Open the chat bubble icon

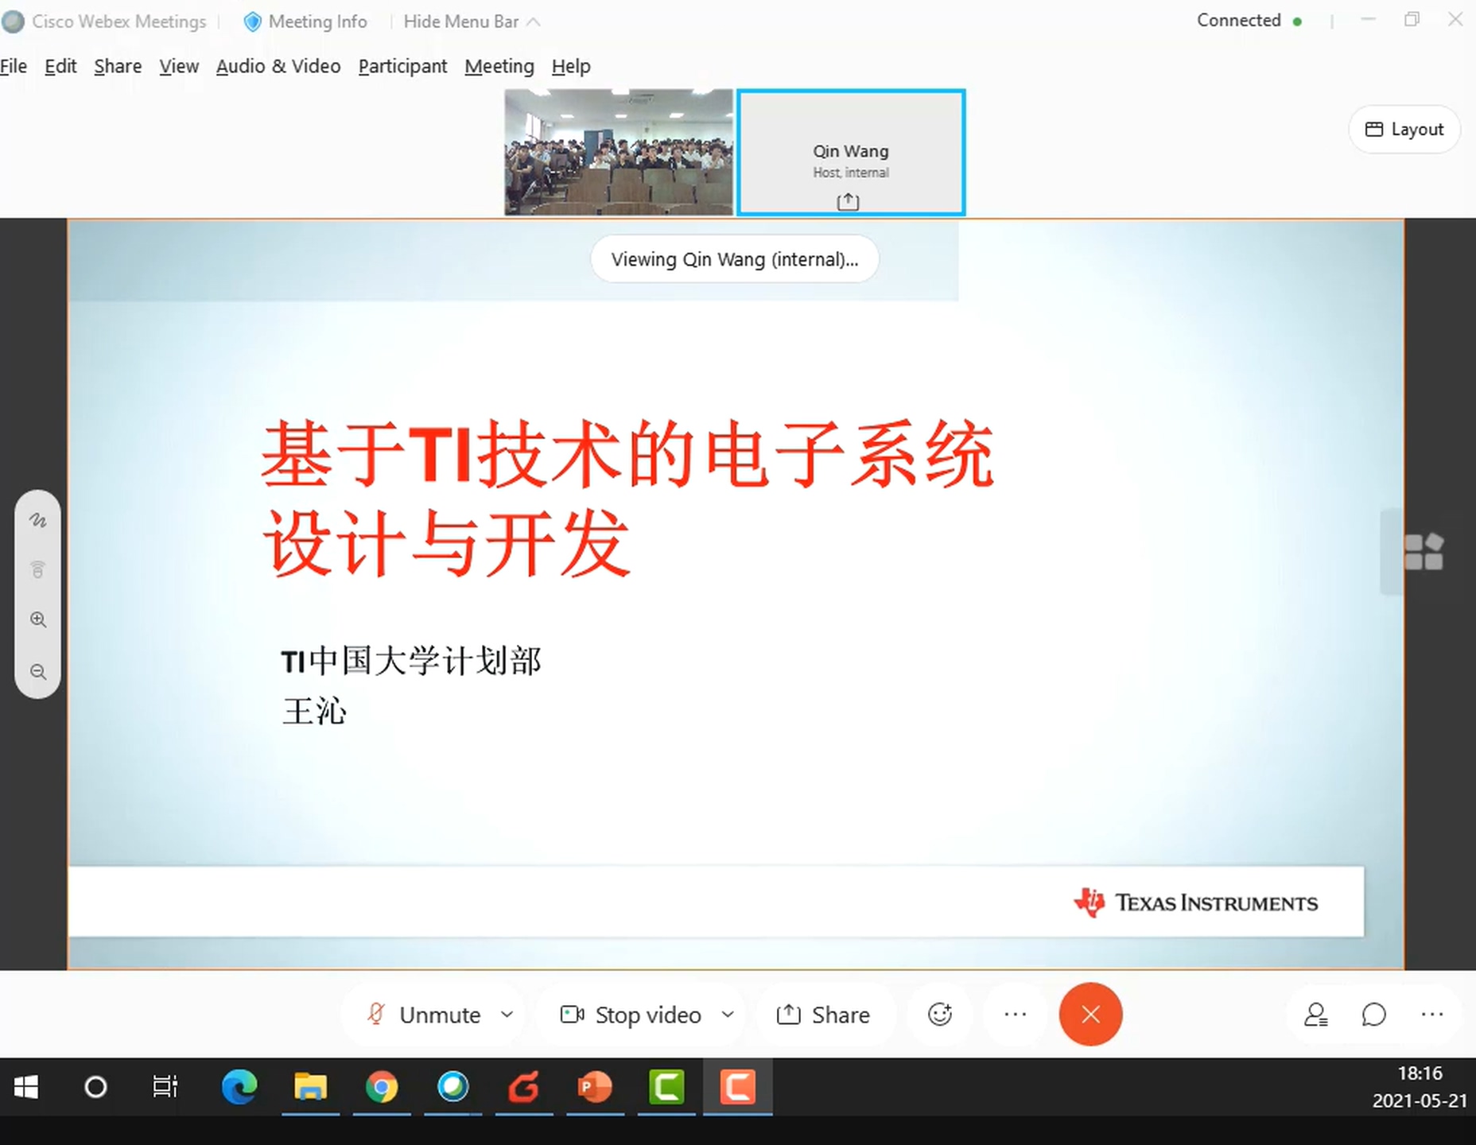point(1373,1015)
